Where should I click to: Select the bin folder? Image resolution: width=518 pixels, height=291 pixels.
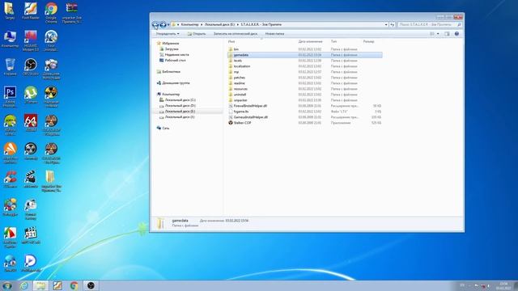click(236, 49)
